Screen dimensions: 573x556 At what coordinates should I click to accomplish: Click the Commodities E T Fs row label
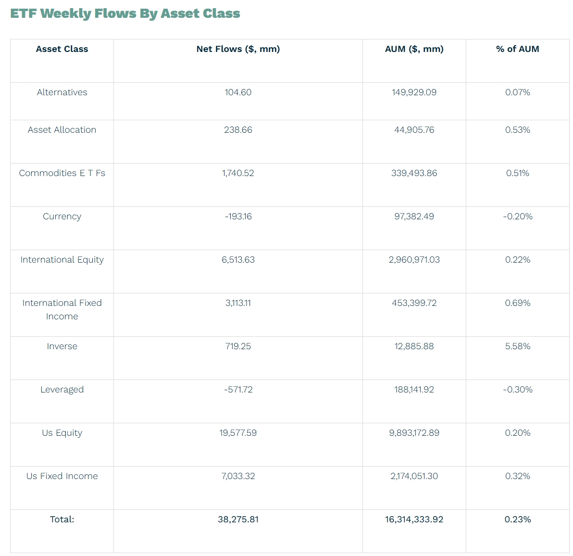pyautogui.click(x=62, y=173)
